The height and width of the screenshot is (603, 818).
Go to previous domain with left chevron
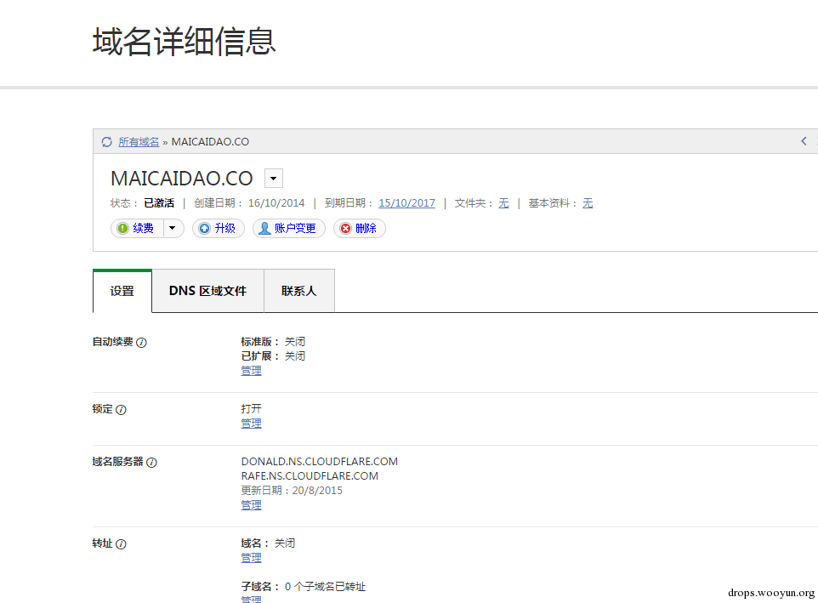pos(804,141)
